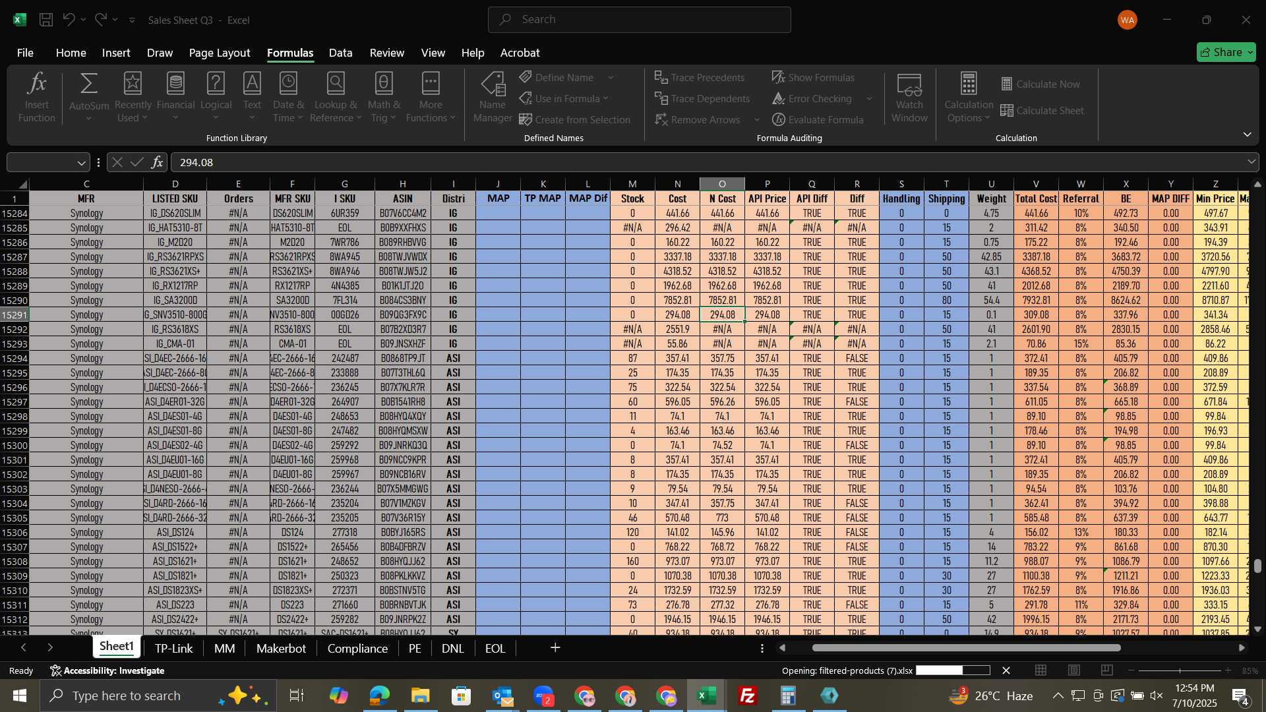Screen dimensions: 1266x712
Task: Click Accessibility: Investigate in status bar
Action: click(107, 670)
